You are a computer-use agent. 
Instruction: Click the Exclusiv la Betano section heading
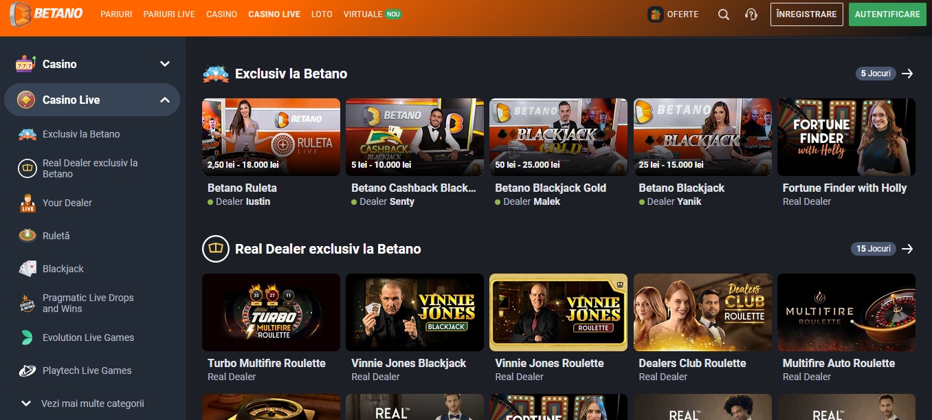click(x=291, y=74)
